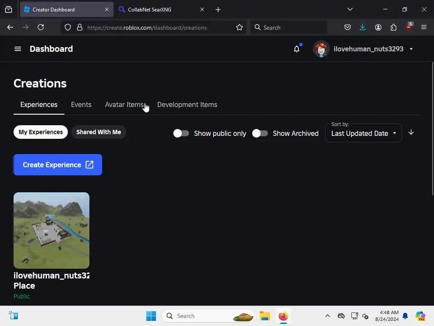Expand the ilovehuman_nuts3293 account dropdown
This screenshot has height=326, width=434.
click(x=411, y=49)
